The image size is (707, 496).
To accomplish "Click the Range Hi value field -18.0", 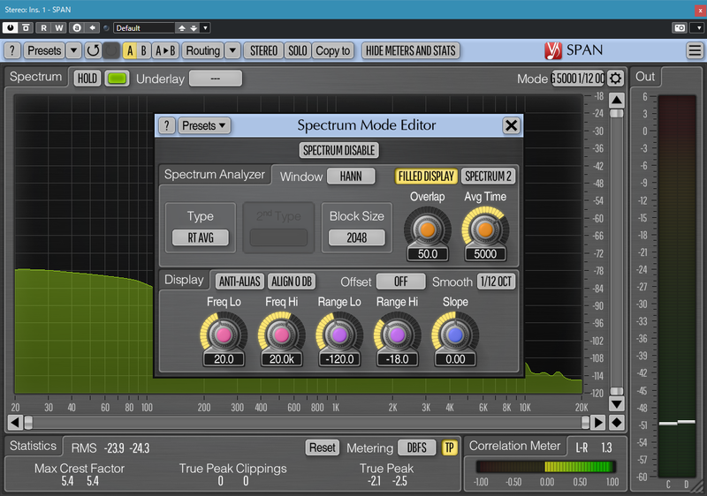I will pyautogui.click(x=397, y=359).
